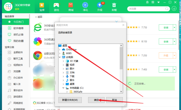Open the 宝库 tab in top bar
The height and width of the screenshot is (110, 181).
tap(42, 7)
